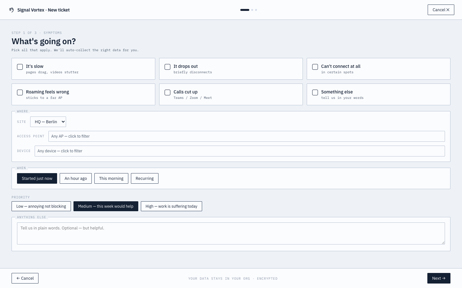Open the Access Point filter field
The height and width of the screenshot is (288, 462).
(246, 136)
